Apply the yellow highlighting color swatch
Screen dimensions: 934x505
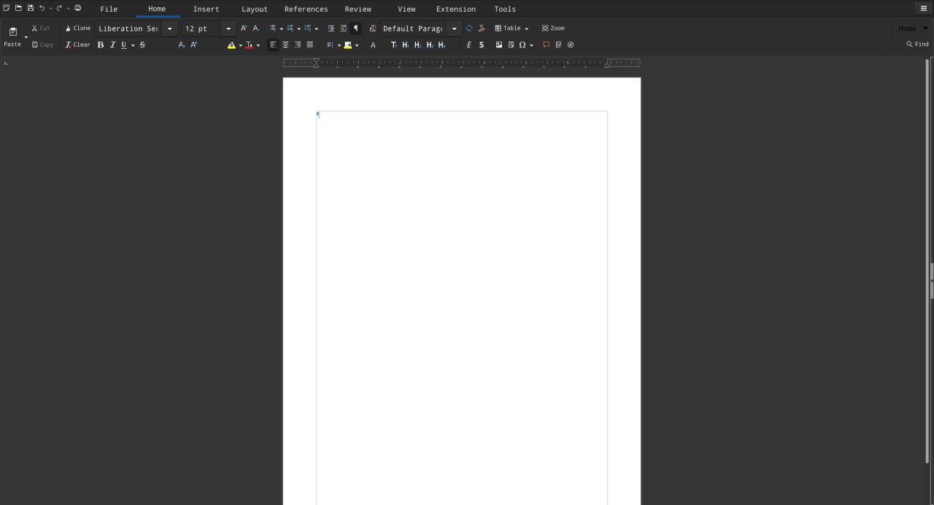231,45
